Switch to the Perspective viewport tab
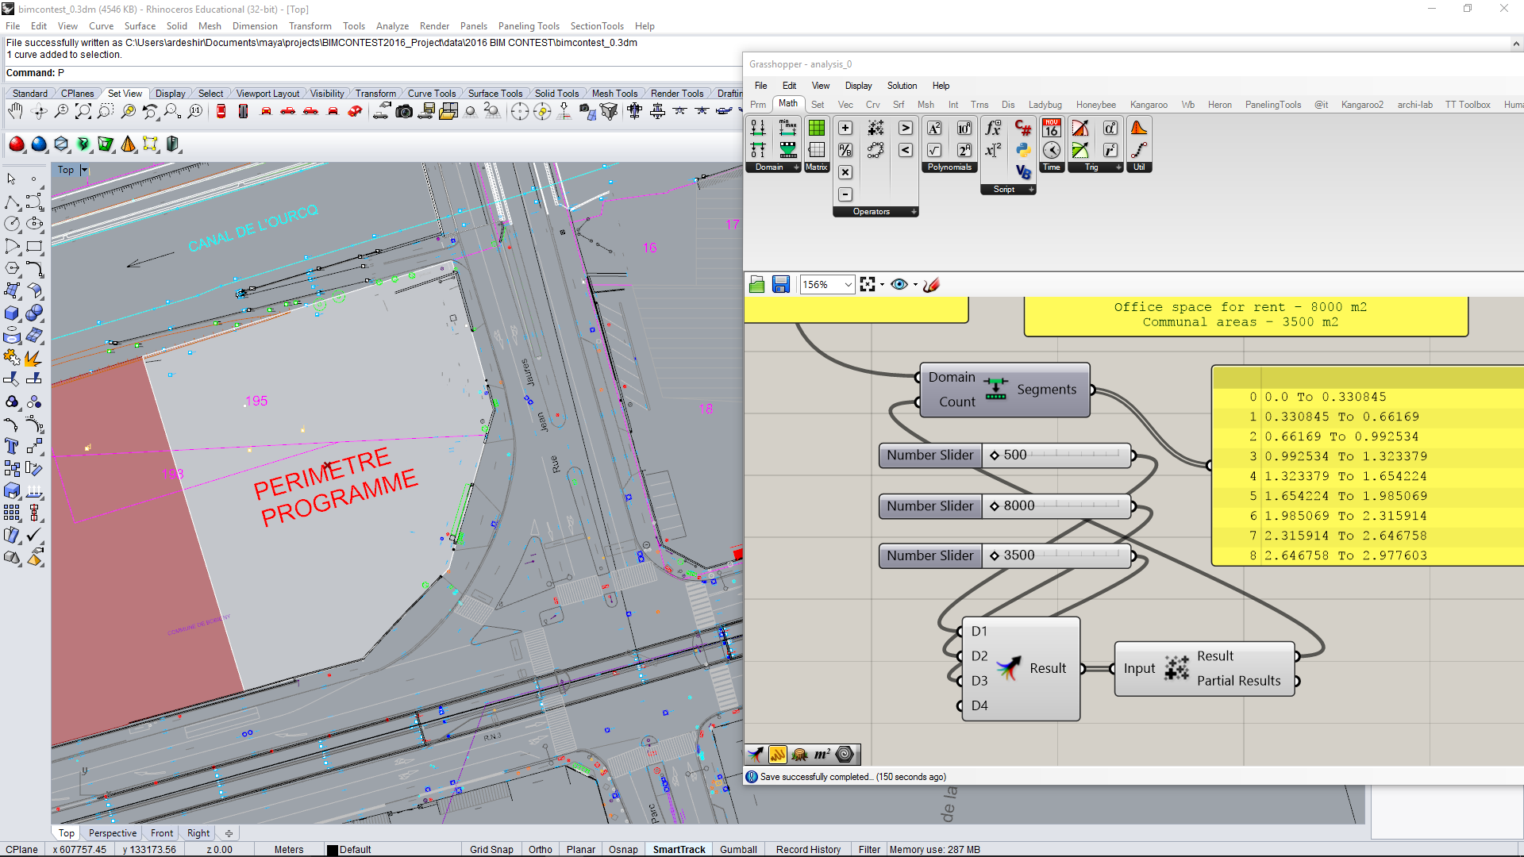Screen dimensions: 1524x857 (x=112, y=833)
